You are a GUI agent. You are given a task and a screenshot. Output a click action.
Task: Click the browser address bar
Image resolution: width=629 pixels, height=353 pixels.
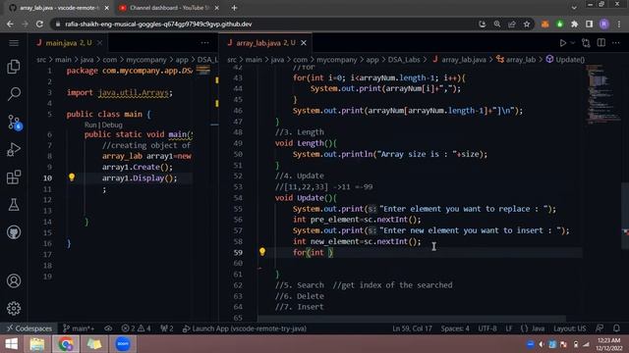tap(264, 24)
